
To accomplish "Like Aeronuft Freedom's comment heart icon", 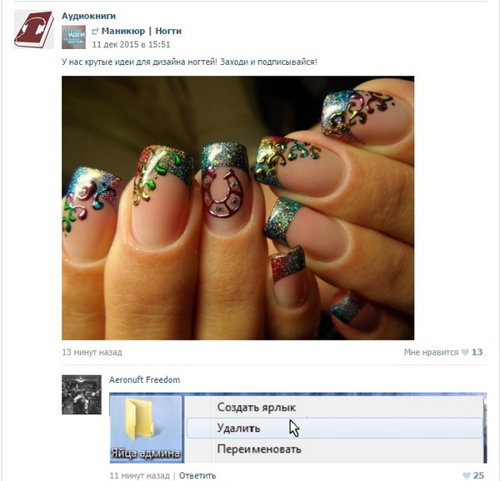I will click(x=467, y=475).
